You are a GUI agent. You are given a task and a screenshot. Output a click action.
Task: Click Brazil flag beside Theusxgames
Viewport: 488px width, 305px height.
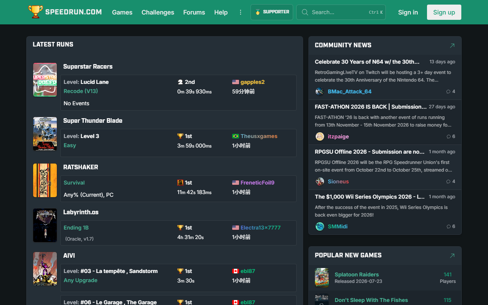pyautogui.click(x=236, y=136)
